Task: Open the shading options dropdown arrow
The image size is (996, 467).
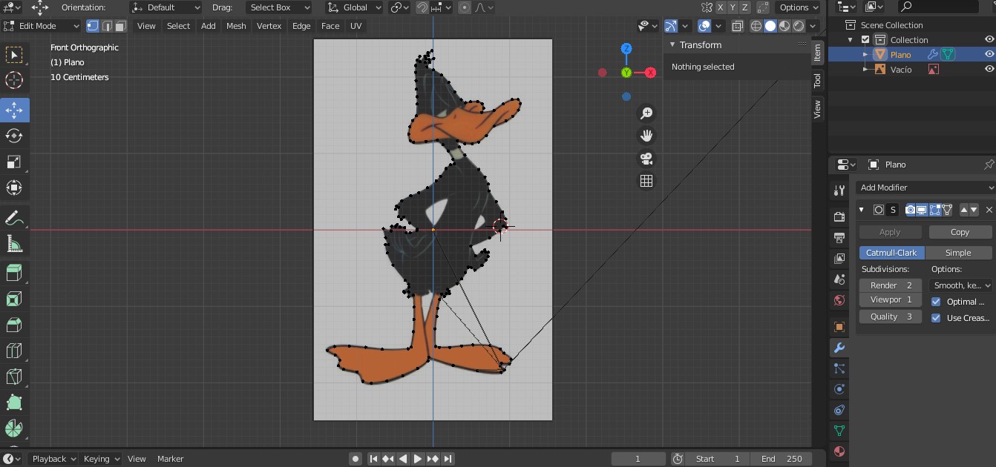Action: coord(813,26)
